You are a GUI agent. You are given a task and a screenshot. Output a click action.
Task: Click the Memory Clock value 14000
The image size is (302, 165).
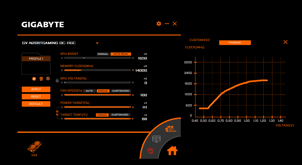coord(141,71)
